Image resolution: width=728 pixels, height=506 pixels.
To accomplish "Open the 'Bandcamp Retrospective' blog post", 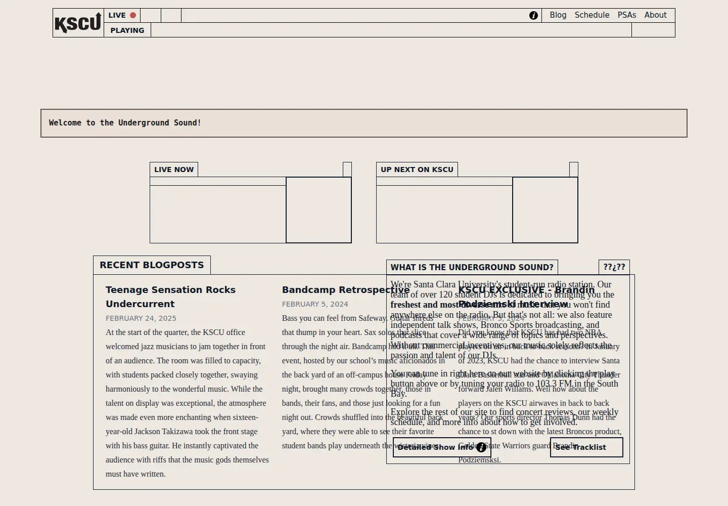I will click(346, 290).
